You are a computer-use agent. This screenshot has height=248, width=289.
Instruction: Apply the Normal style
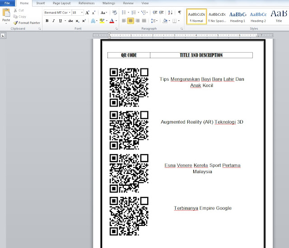coord(196,17)
